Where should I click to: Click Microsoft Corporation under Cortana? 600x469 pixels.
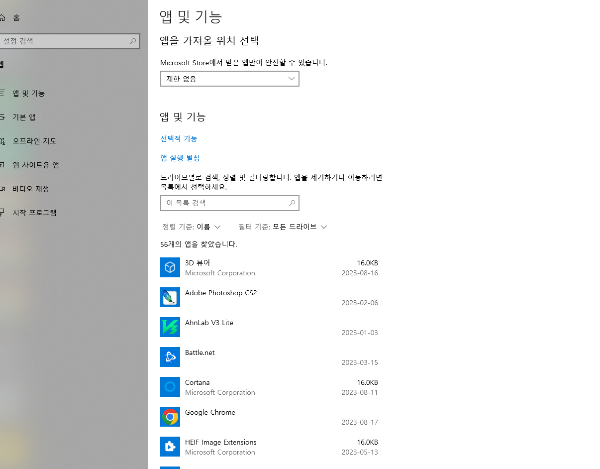click(220, 392)
